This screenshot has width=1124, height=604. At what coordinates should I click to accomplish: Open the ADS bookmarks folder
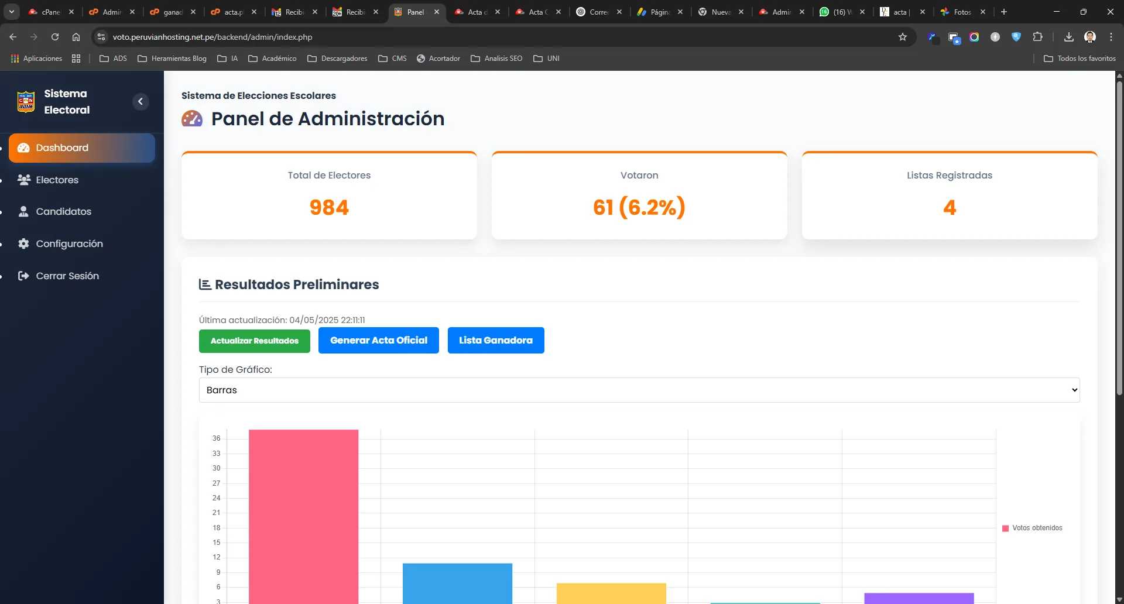point(113,59)
